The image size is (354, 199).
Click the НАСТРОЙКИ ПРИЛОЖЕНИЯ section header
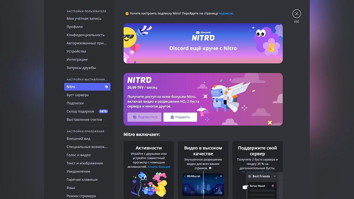[85, 131]
